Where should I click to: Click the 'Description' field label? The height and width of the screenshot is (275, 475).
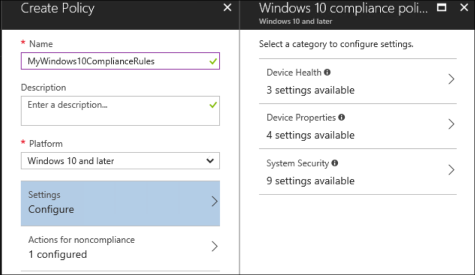(43, 87)
